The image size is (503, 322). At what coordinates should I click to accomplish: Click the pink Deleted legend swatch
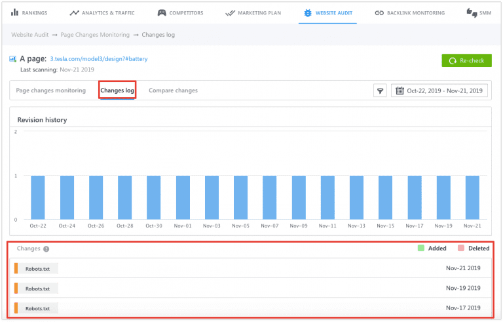coord(461,248)
